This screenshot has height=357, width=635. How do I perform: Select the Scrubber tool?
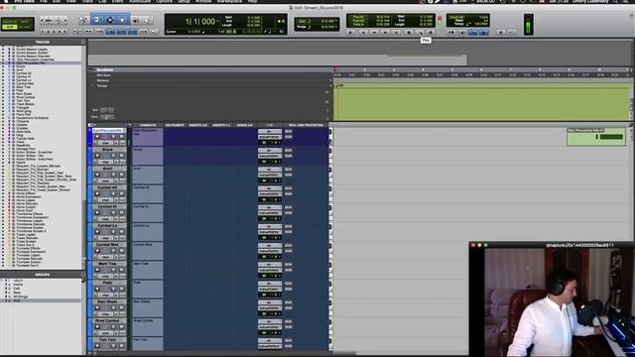coord(136,20)
